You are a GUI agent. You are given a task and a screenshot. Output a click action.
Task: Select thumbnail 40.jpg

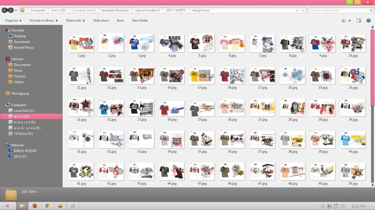click(353, 140)
